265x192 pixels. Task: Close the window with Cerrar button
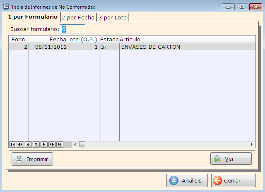click(234, 180)
